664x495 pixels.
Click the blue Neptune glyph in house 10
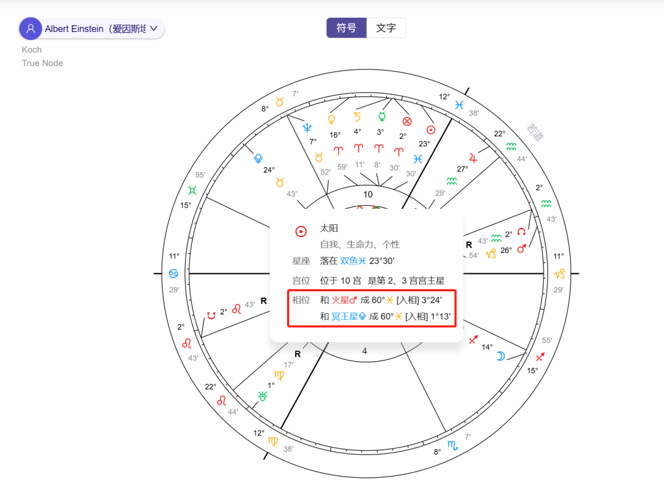[x=308, y=127]
